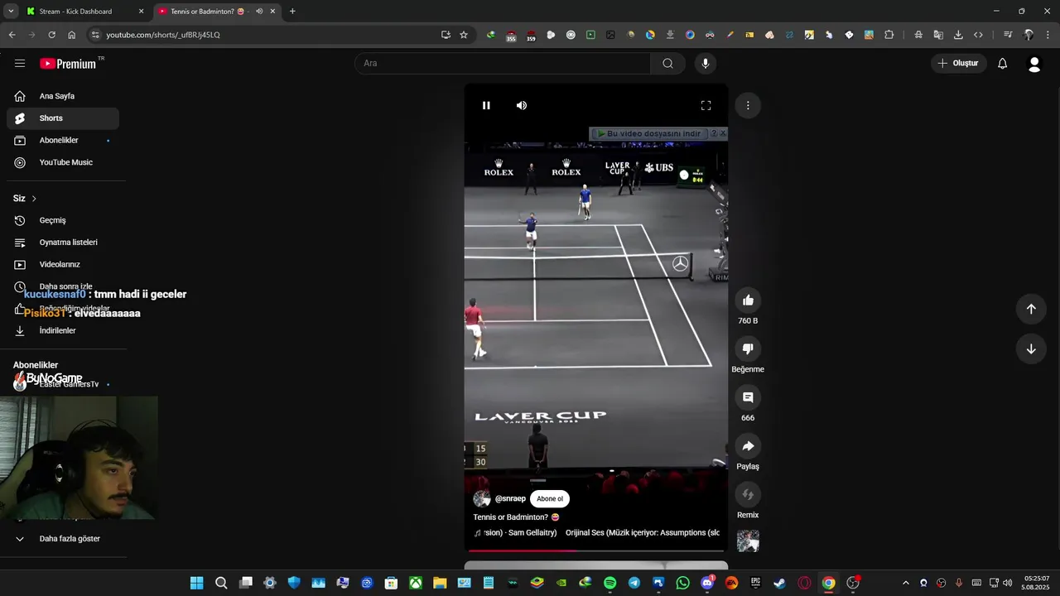Open Videolarınız in the sidebar

(63, 264)
